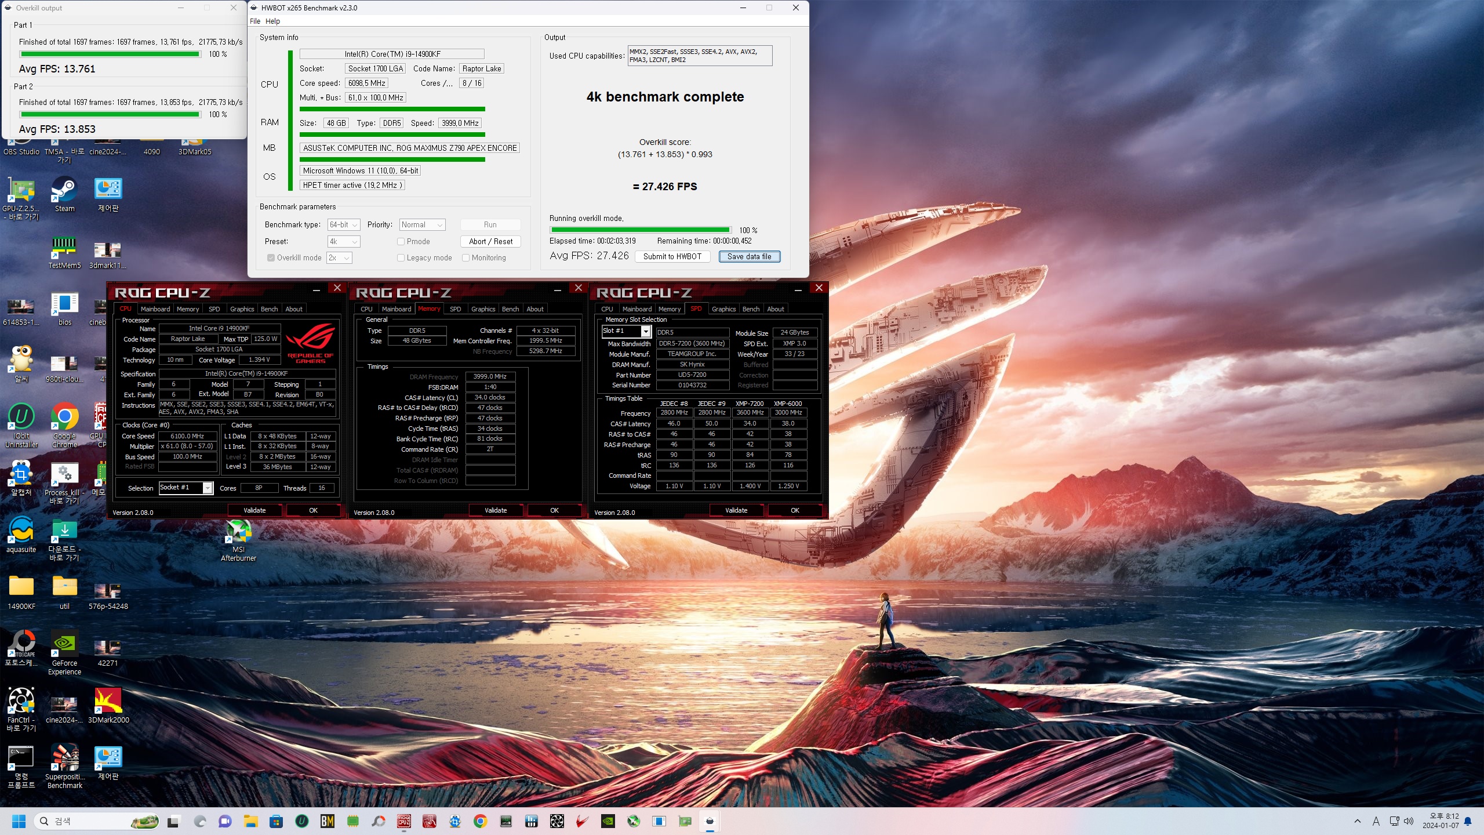Open the CPU-Z Socket #1 selection dropdown
This screenshot has width=1484, height=835.
(186, 488)
